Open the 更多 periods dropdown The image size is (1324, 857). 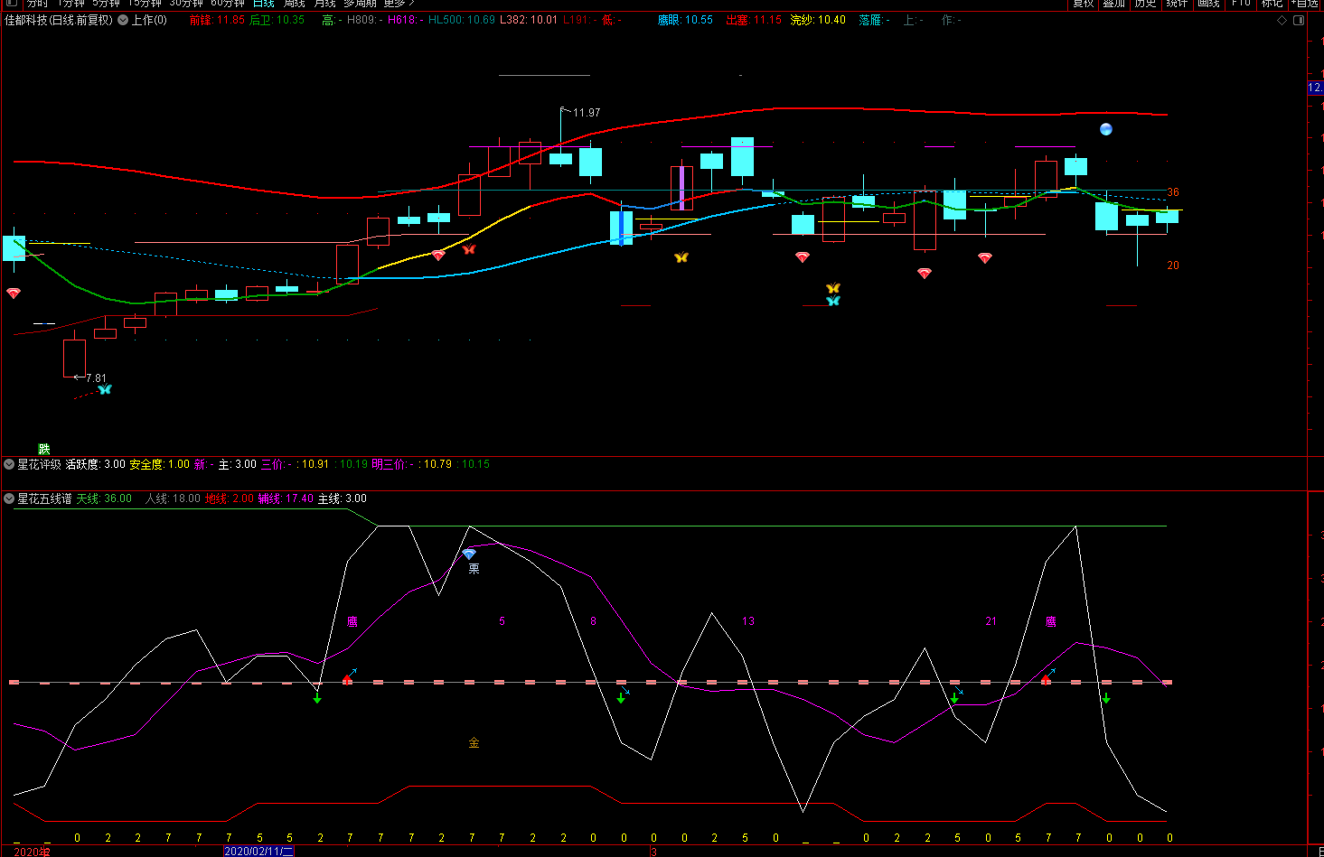tap(399, 4)
